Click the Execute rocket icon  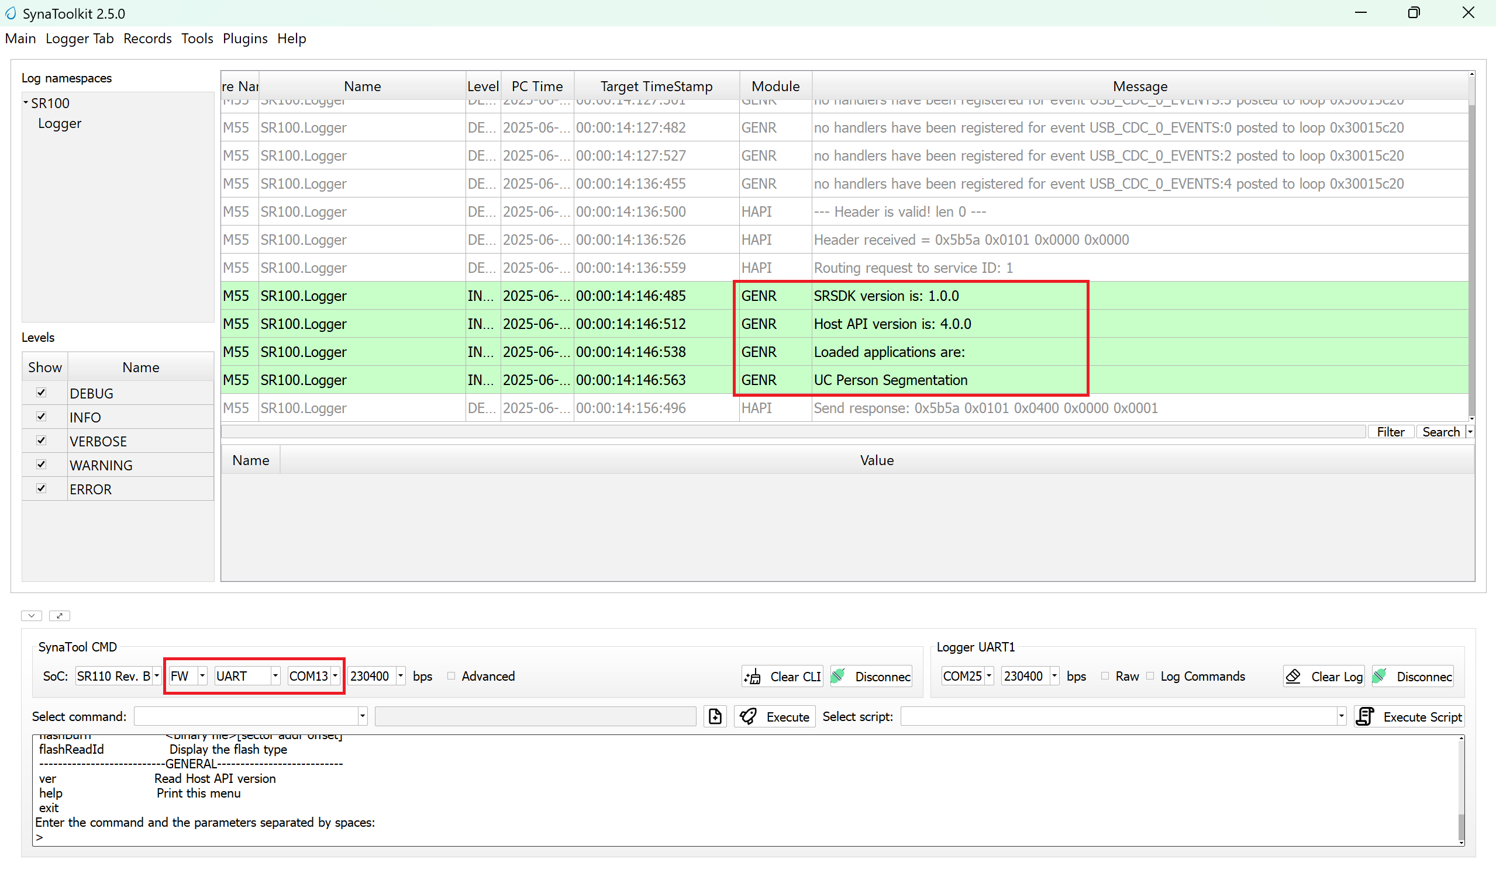pyautogui.click(x=749, y=716)
